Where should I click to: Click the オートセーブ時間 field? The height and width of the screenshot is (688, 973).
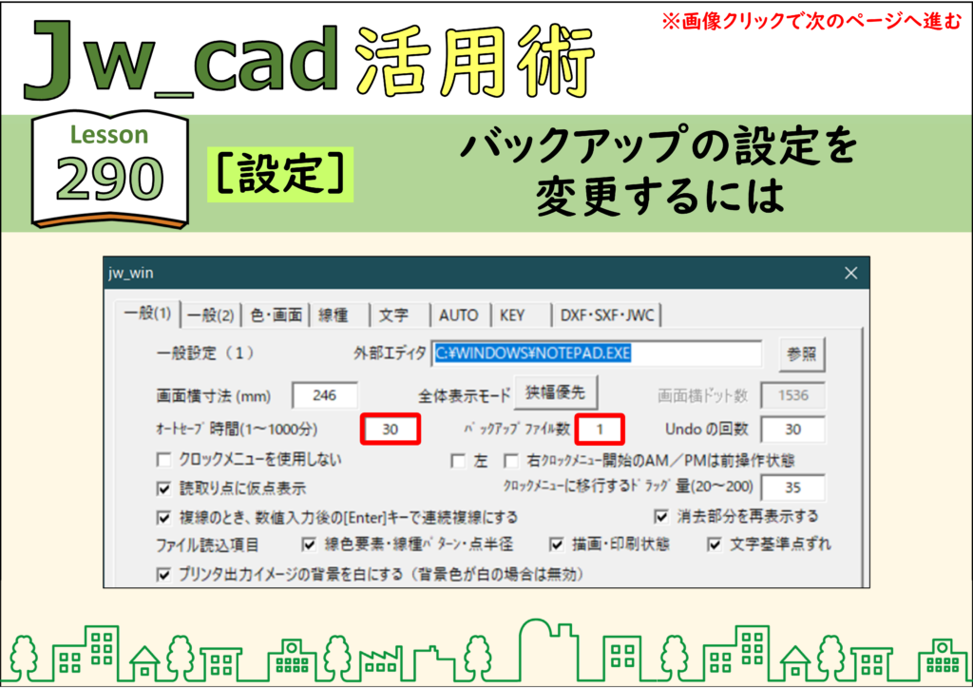(x=391, y=429)
